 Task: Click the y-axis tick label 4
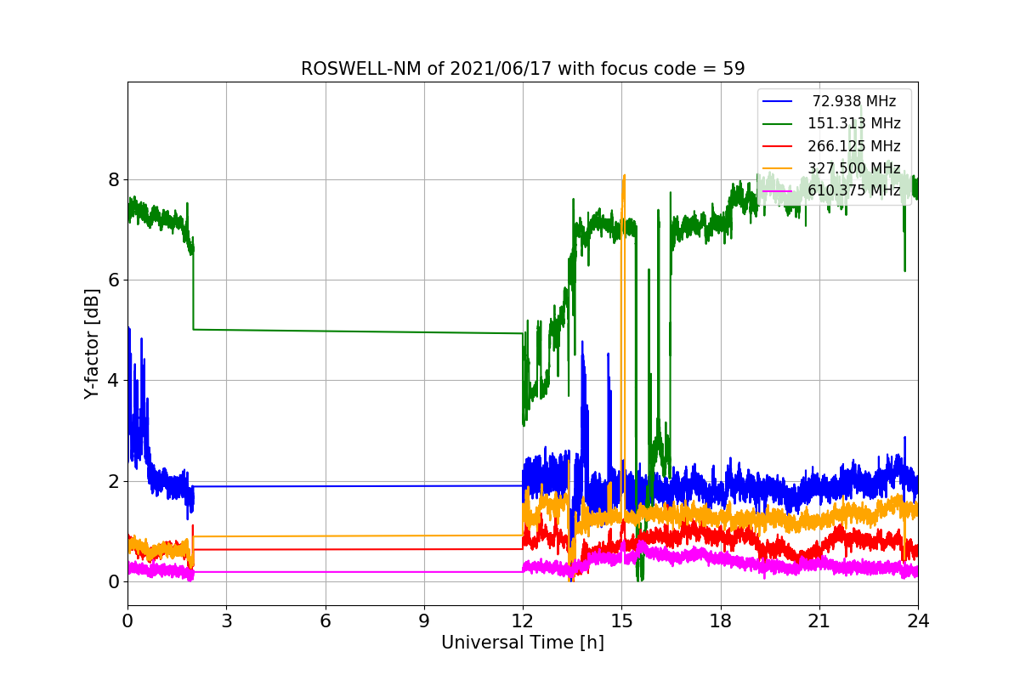[x=113, y=381]
